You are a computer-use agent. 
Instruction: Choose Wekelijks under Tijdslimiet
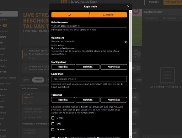pos(88,100)
